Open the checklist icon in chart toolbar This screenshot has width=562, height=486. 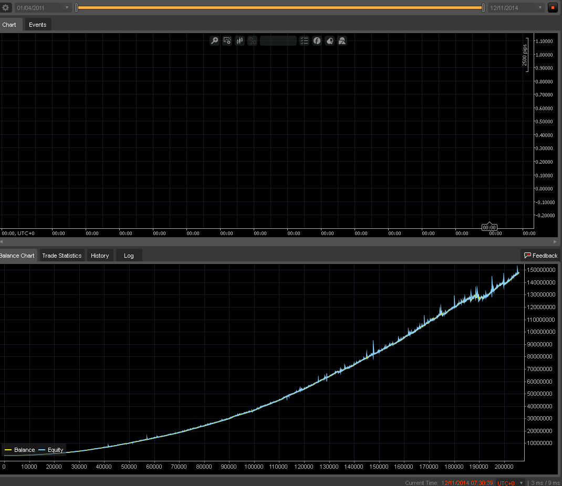304,41
